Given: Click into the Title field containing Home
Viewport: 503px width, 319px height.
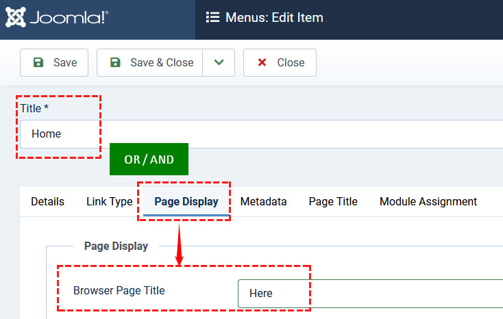Looking at the screenshot, I should pos(260,134).
